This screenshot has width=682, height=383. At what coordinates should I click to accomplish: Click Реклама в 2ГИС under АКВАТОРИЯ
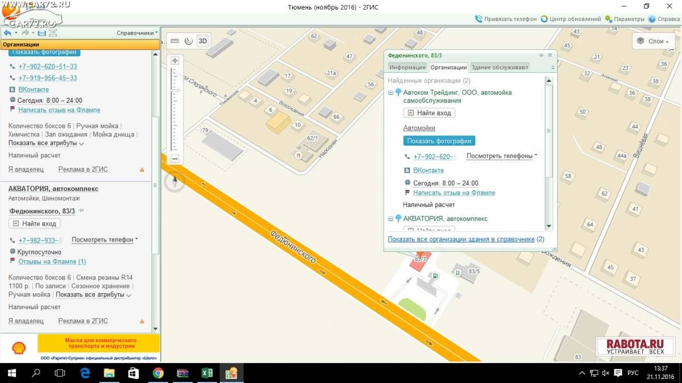(83, 320)
